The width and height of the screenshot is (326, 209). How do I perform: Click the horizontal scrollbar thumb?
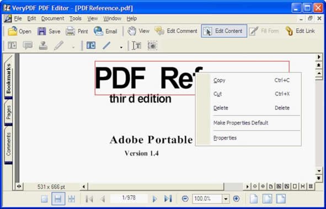click(156, 186)
